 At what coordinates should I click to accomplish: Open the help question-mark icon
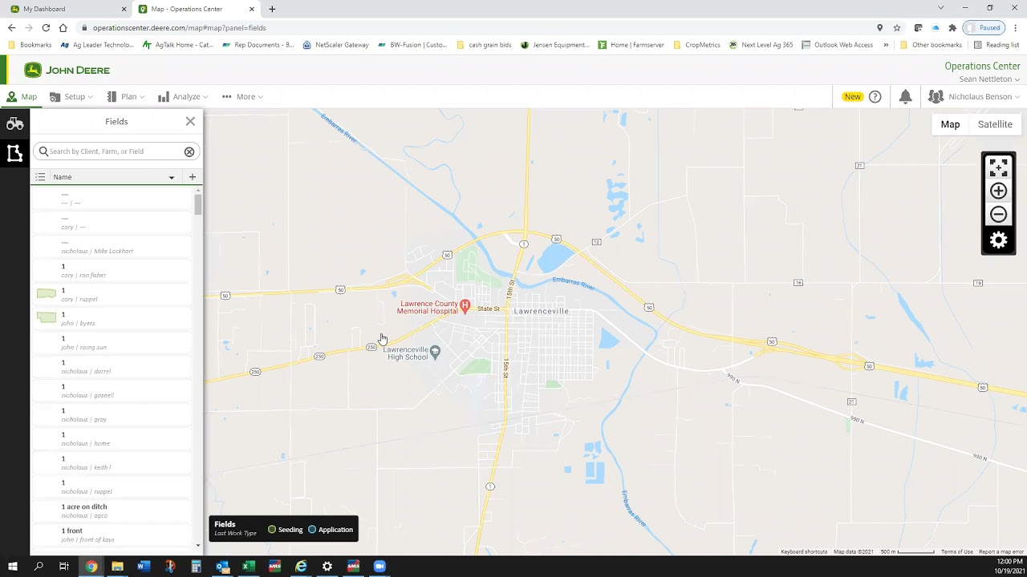coord(875,97)
